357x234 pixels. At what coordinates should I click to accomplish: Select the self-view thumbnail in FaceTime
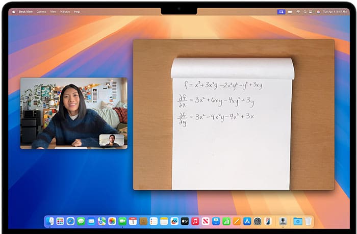tap(112, 140)
